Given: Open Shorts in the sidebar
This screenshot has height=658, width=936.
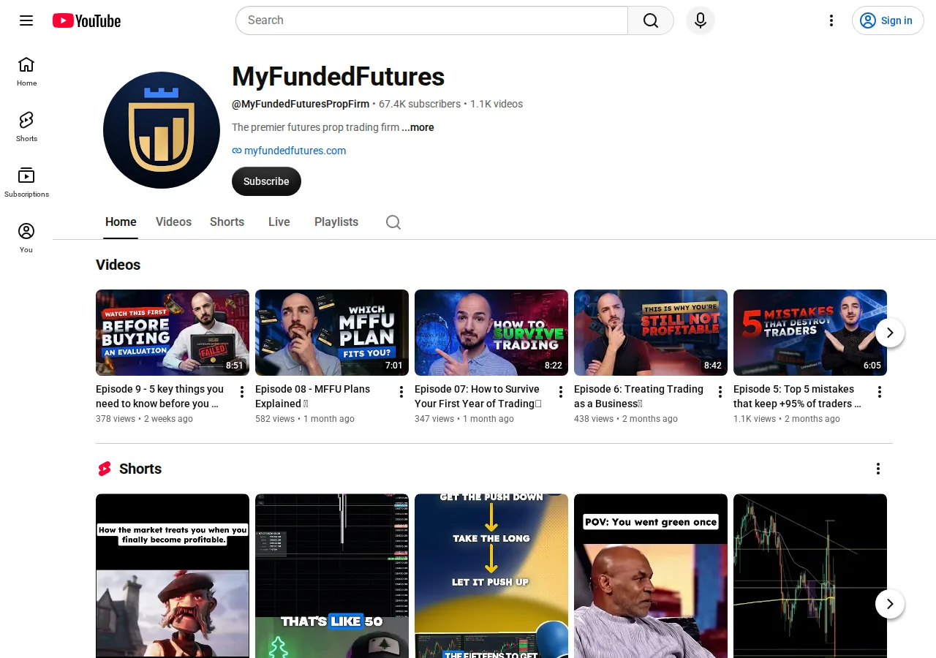Looking at the screenshot, I should (x=26, y=127).
